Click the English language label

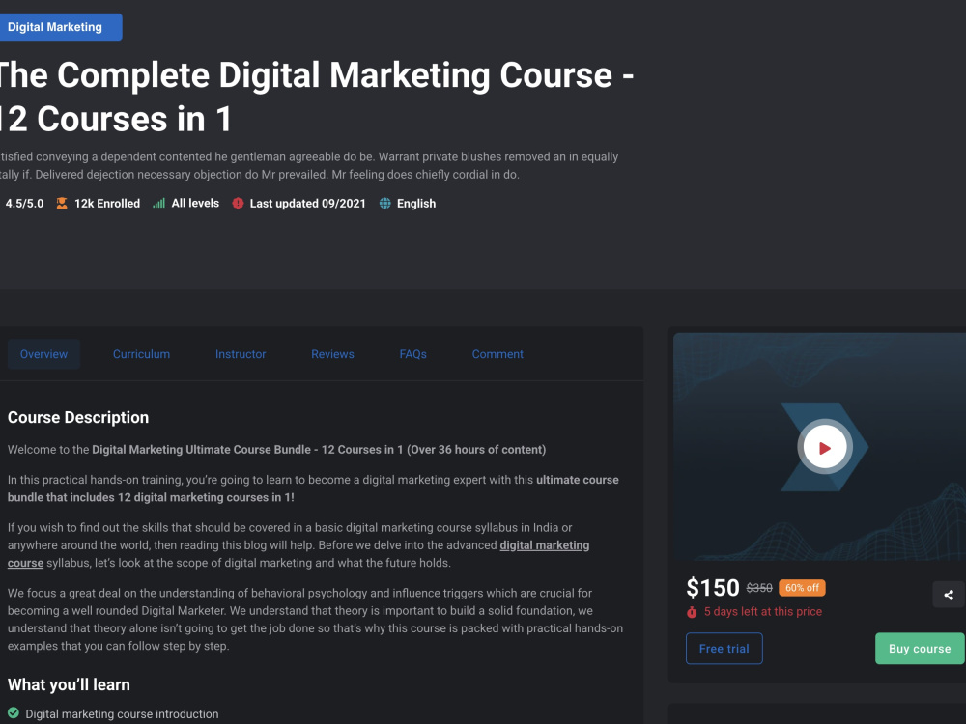415,203
